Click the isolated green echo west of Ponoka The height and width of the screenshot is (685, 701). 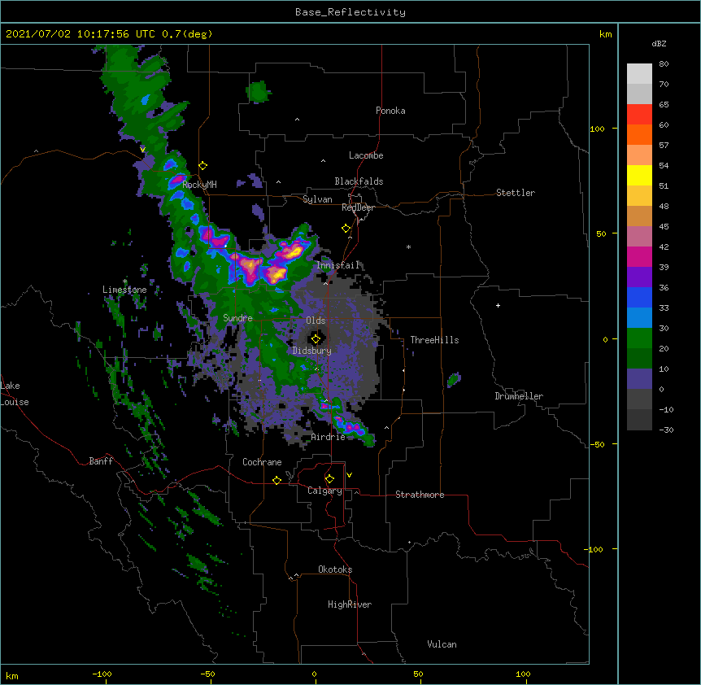258,92
